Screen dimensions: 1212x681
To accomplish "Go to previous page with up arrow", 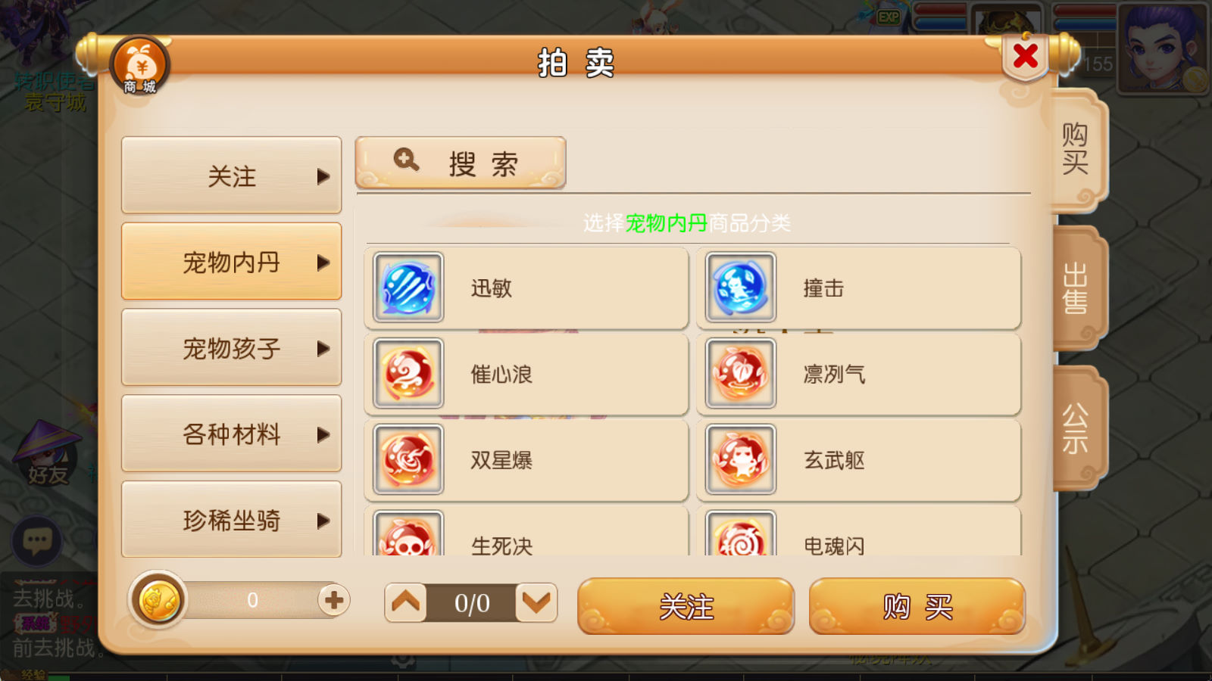I will (x=405, y=603).
